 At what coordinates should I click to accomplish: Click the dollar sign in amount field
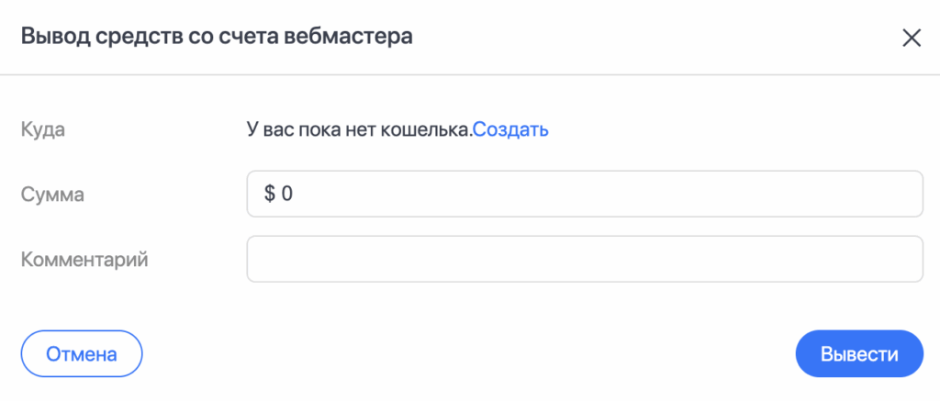(270, 194)
